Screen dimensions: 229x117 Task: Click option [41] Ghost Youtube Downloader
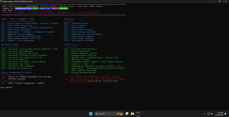pos(80,70)
